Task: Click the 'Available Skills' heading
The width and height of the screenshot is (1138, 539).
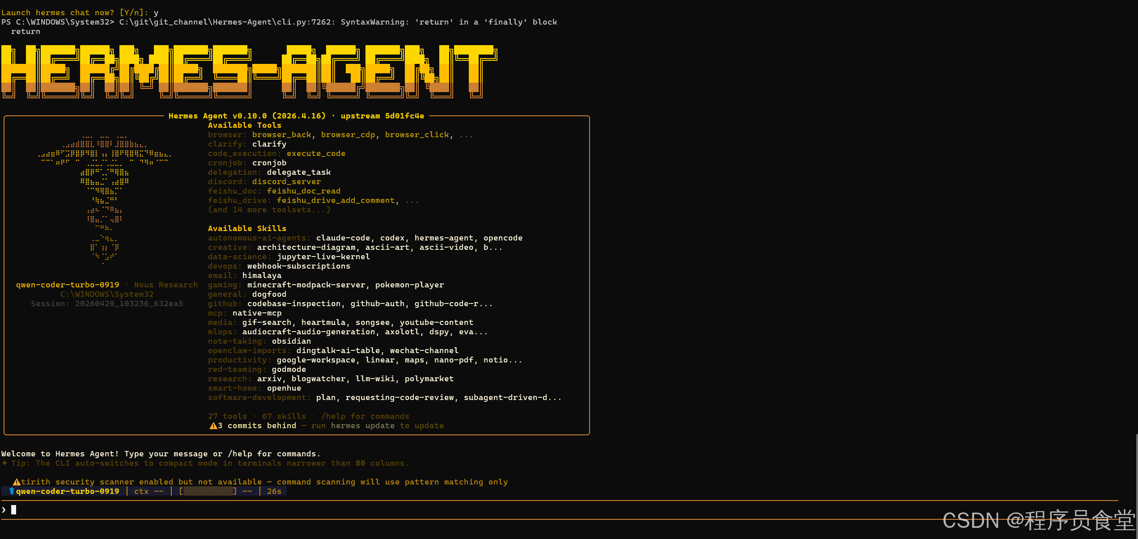Action: click(247, 229)
